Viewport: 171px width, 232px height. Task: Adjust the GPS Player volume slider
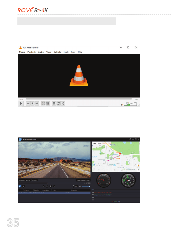click(x=86, y=186)
